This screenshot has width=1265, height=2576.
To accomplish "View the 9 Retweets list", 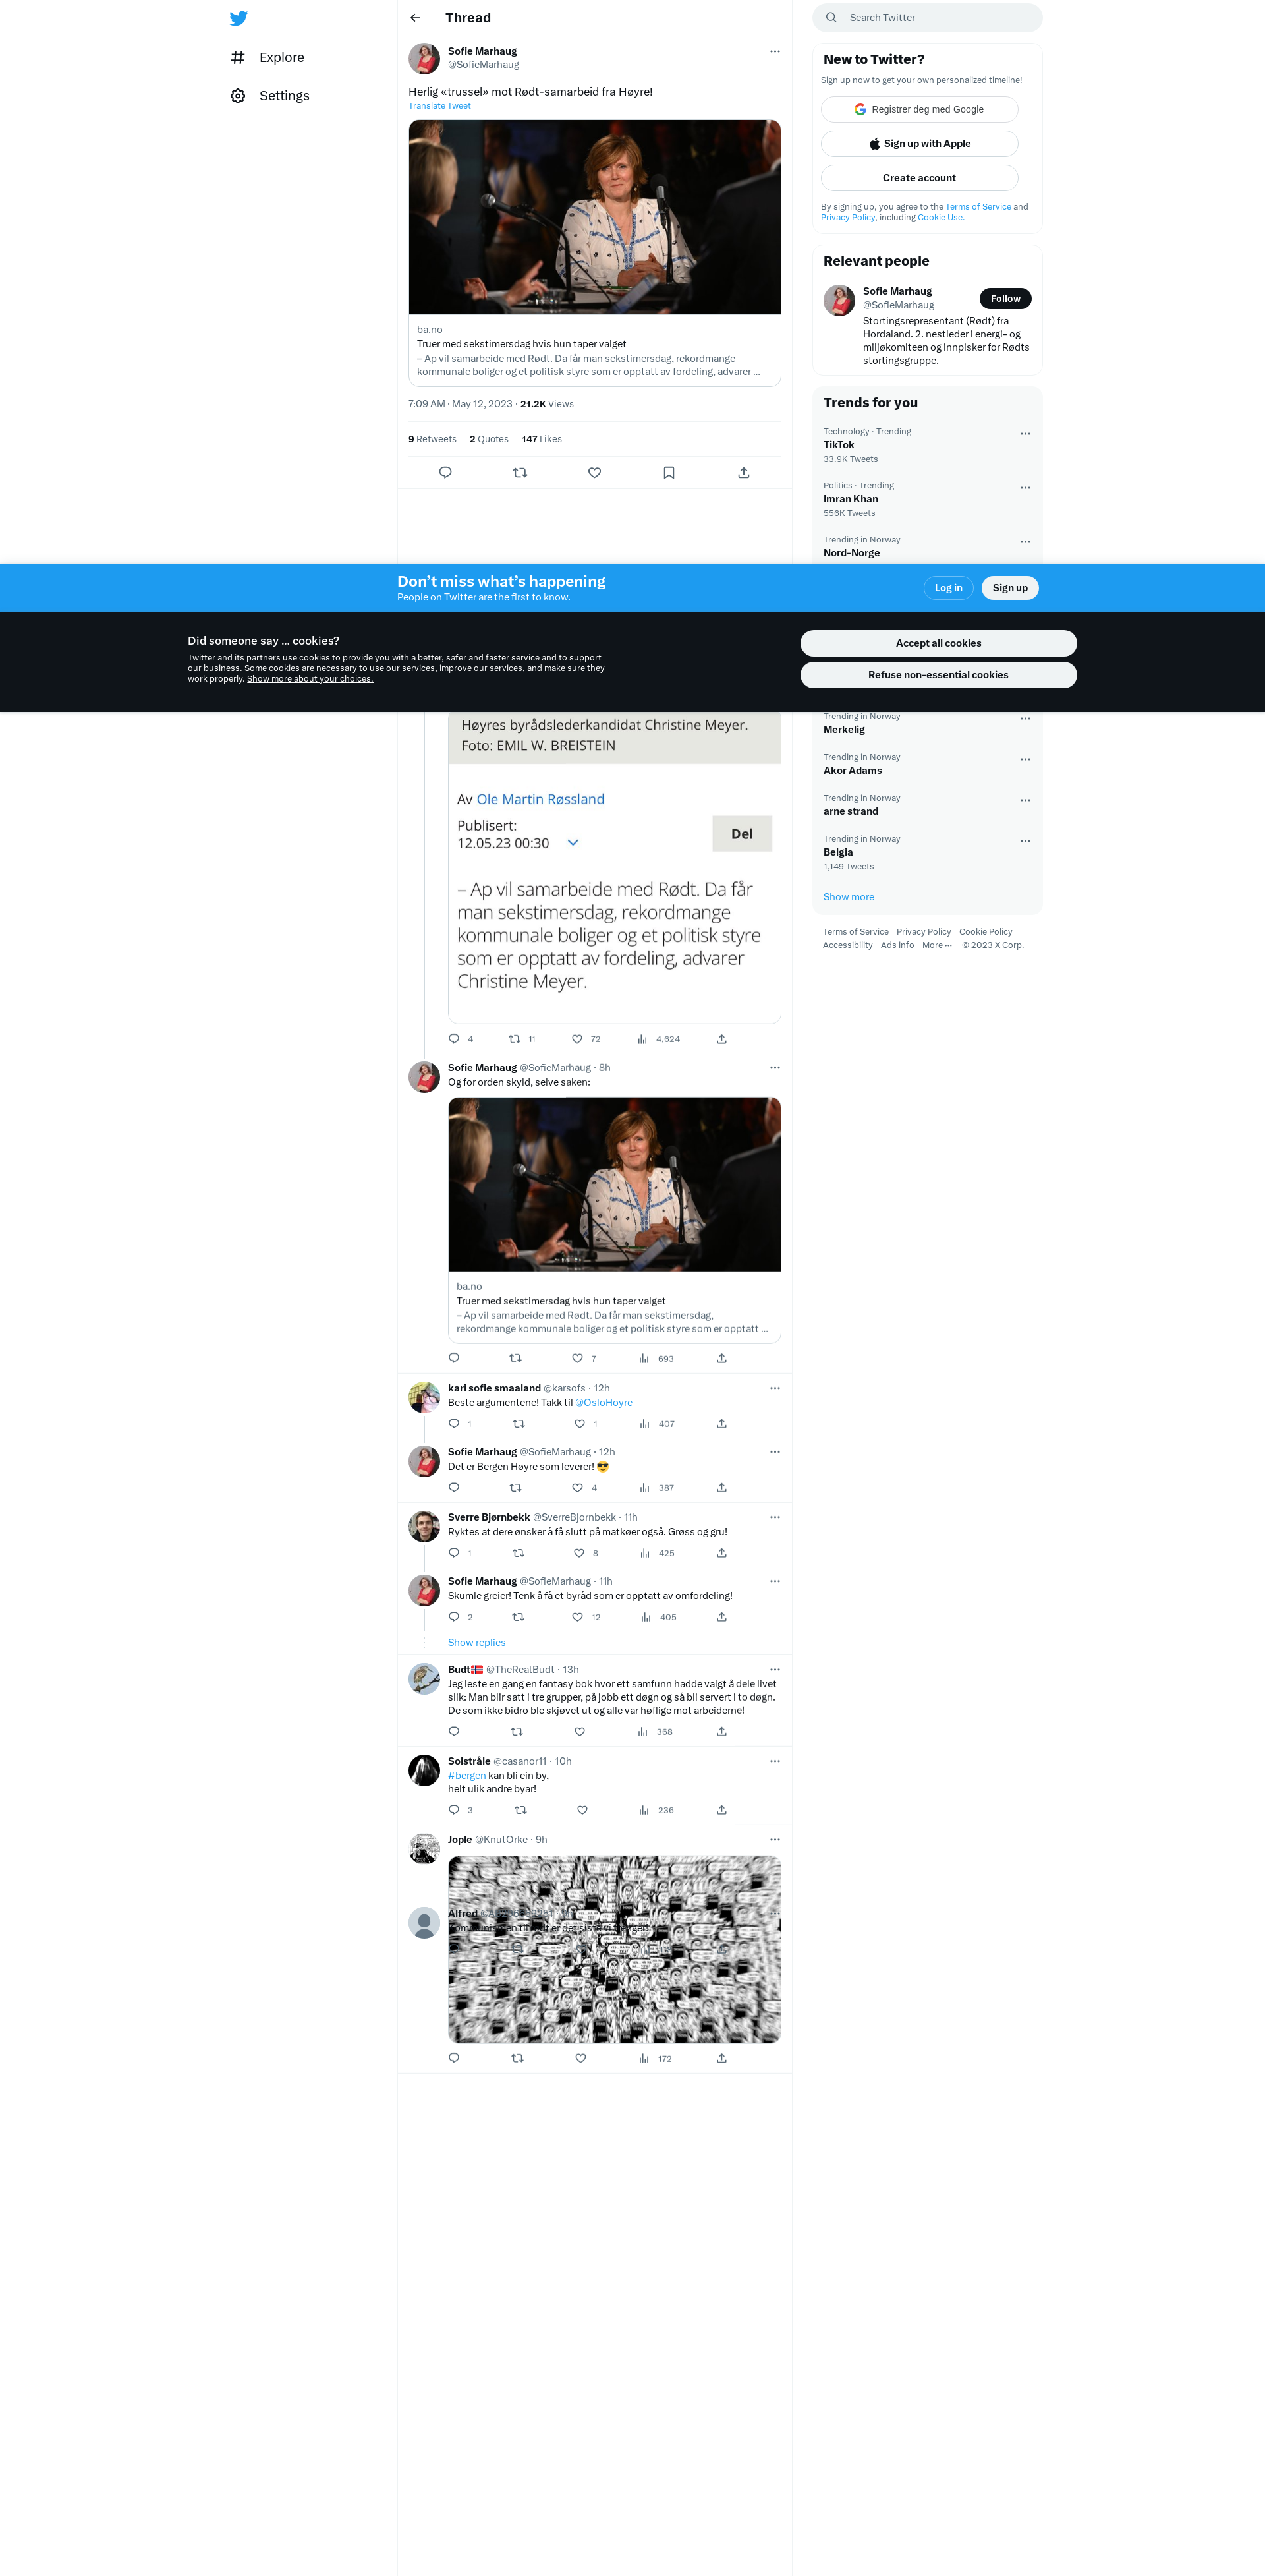I will click(x=433, y=439).
